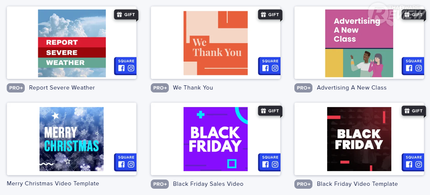Click GIFT badge on Black Friday Video Template
Screen dimensions: 430x195
pos(414,111)
